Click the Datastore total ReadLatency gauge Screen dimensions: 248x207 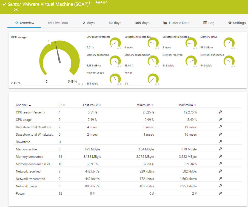[153, 42]
